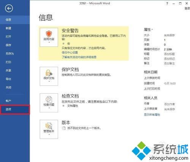Select 新建 in the sidebar
Screen dimensions: 190x162
coord(15,28)
